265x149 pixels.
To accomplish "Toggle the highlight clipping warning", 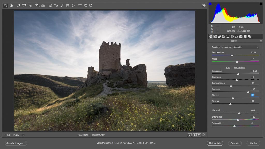I will point(261,4).
